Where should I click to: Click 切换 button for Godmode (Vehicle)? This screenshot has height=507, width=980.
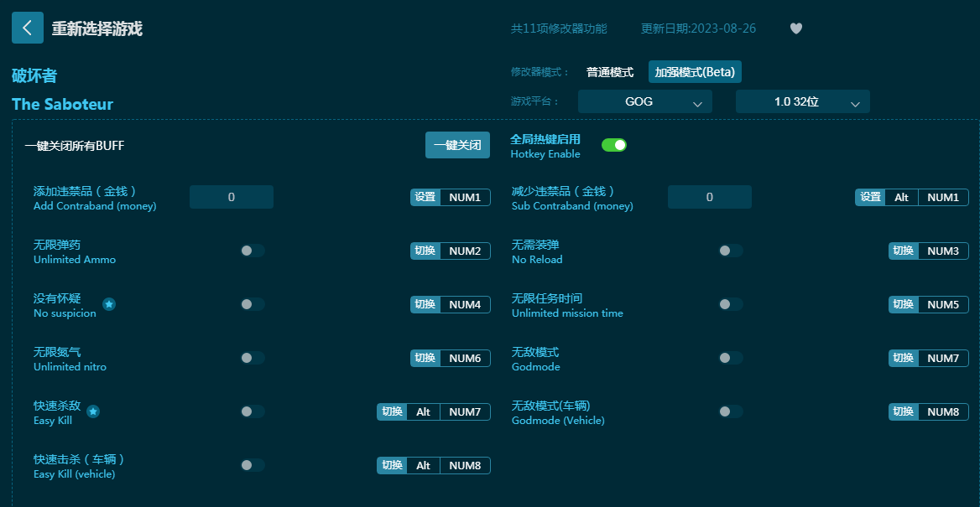click(904, 412)
